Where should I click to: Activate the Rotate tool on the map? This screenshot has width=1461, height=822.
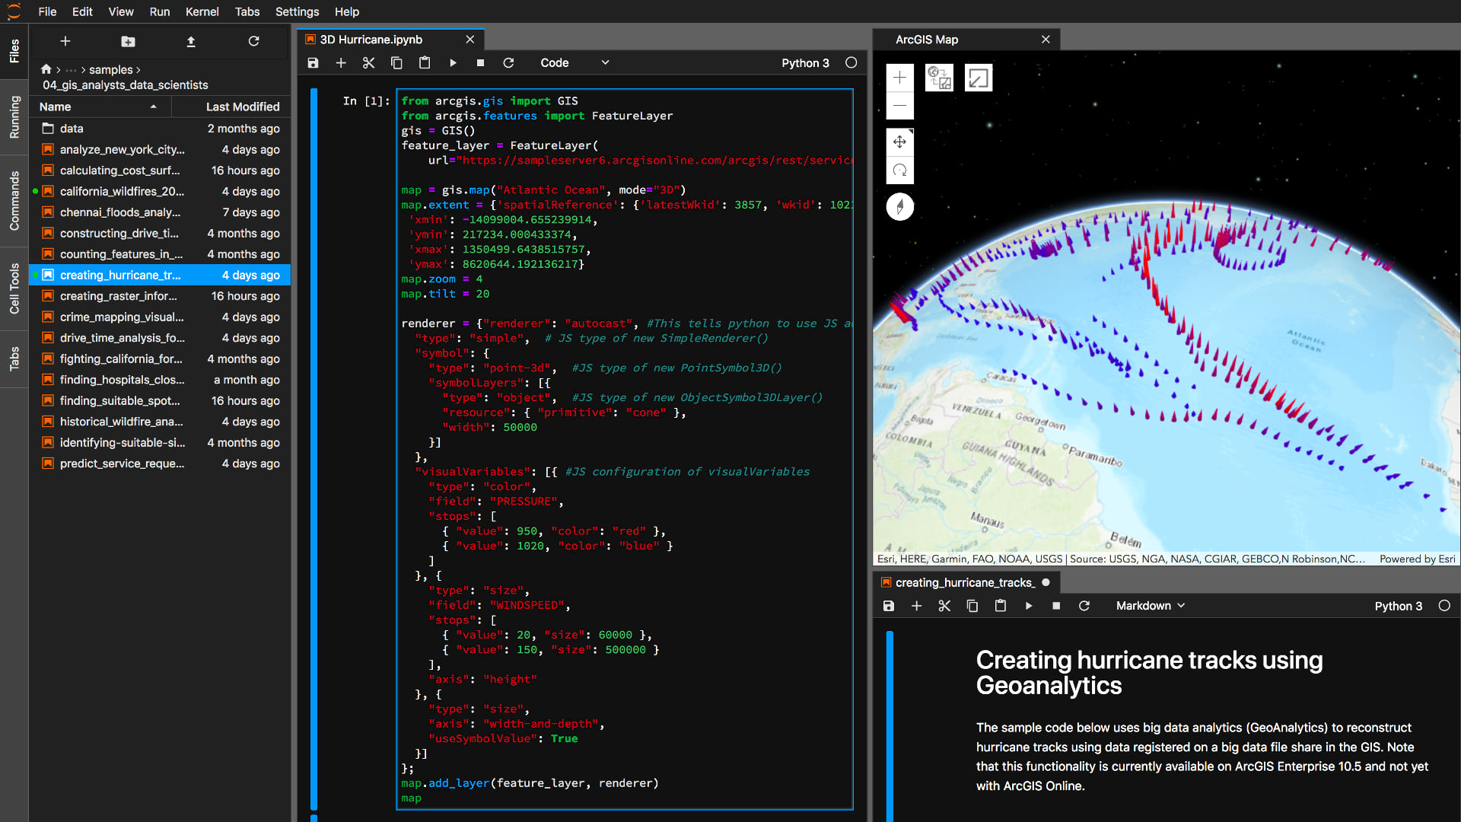tap(900, 170)
